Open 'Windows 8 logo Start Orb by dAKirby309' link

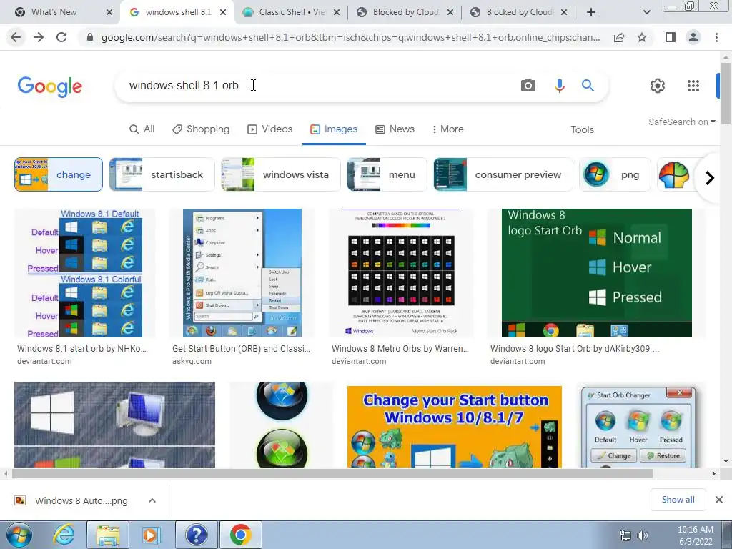(x=575, y=349)
